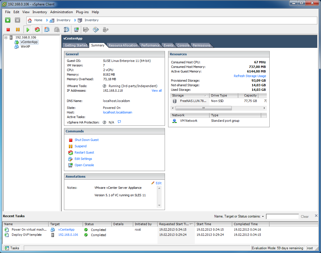Click the WinXP VM icon in tree
Viewport: 321px width, 253px height.
(17, 47)
